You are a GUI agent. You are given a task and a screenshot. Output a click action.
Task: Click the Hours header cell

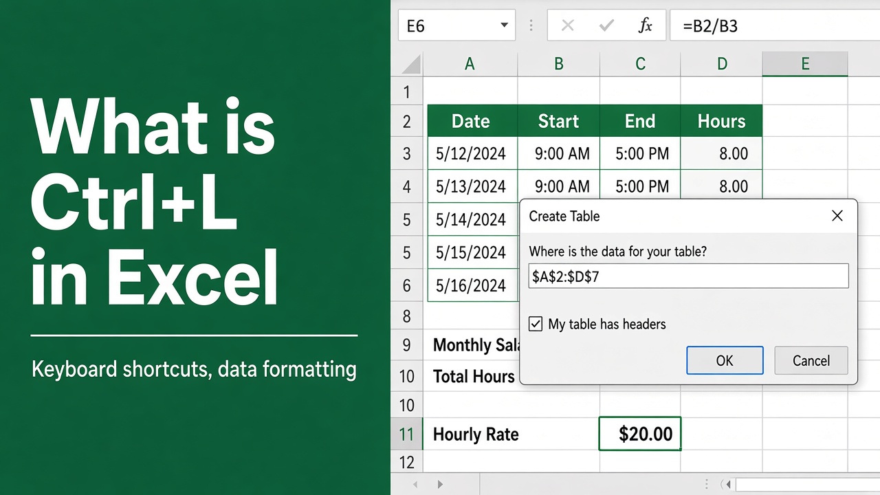[x=722, y=122]
